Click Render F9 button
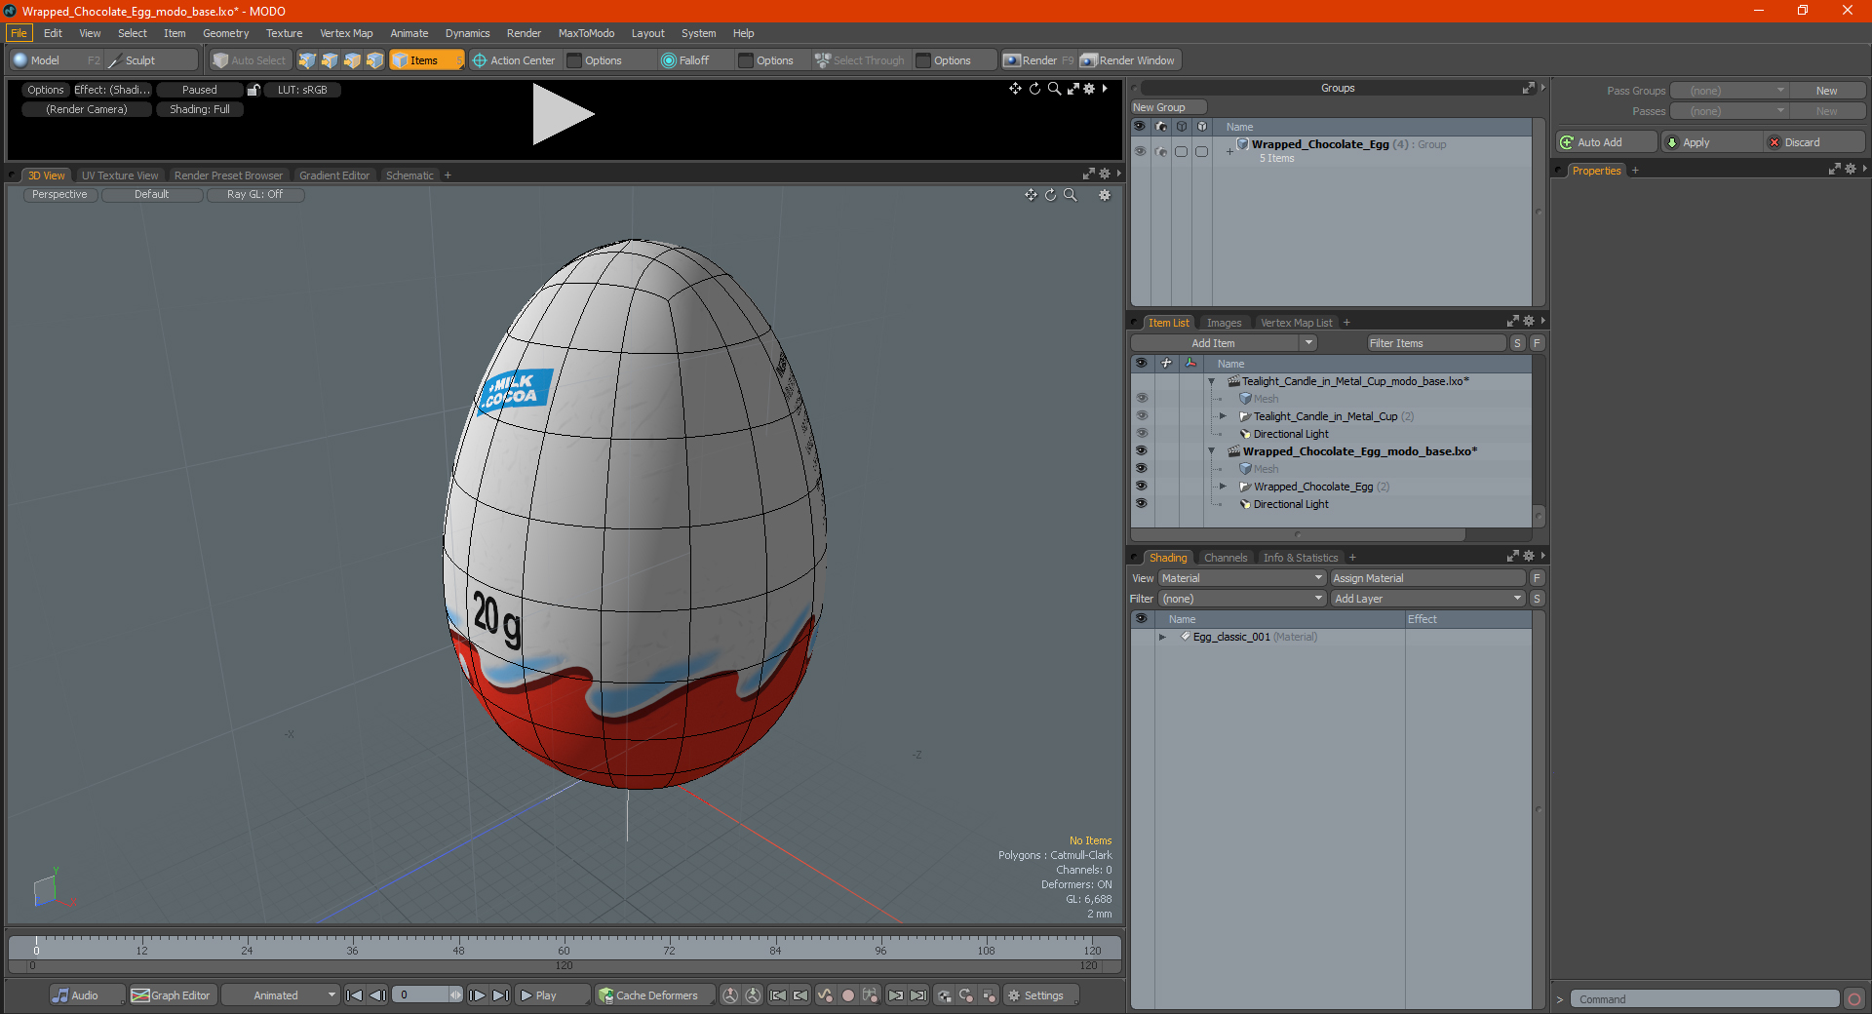This screenshot has height=1014, width=1872. tap(1038, 60)
